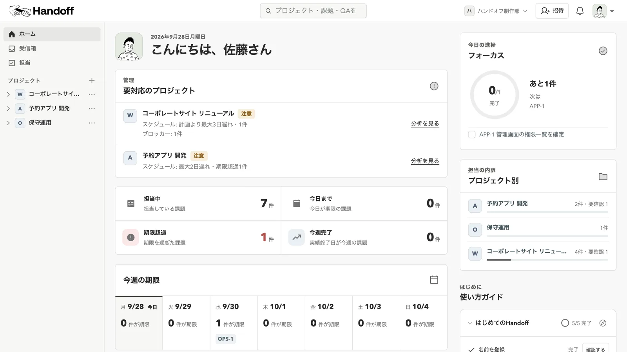Open 担当 in the sidebar
The height and width of the screenshot is (352, 627).
click(52, 63)
